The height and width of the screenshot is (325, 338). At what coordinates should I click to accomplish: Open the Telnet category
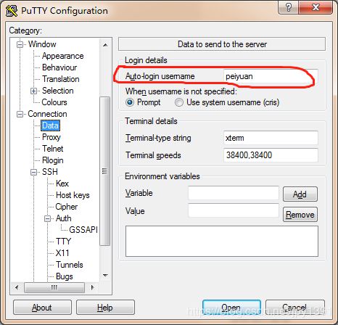[53, 149]
